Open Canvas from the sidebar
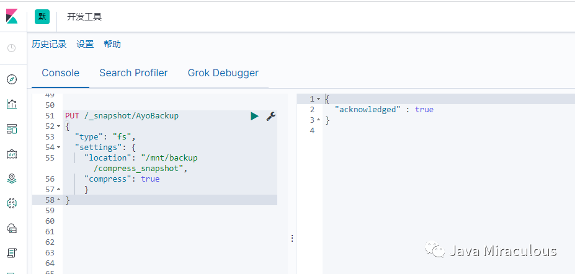Screen dimensions: 575x274 click(x=11, y=154)
